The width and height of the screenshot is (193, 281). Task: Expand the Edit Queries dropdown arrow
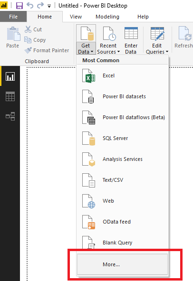pyautogui.click(x=167, y=52)
